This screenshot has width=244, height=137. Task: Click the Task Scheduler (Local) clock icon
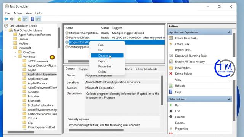tap(6, 25)
